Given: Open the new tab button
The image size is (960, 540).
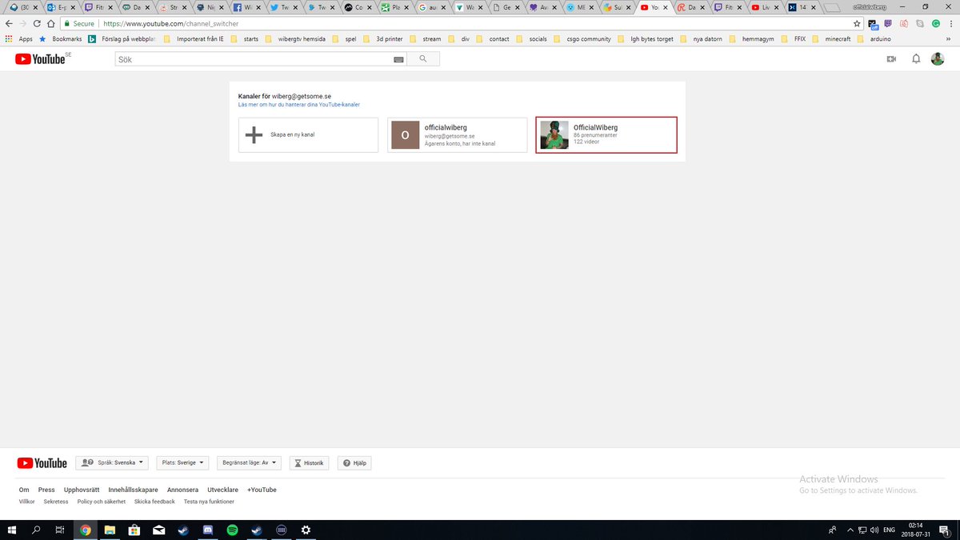Looking at the screenshot, I should [x=833, y=7].
